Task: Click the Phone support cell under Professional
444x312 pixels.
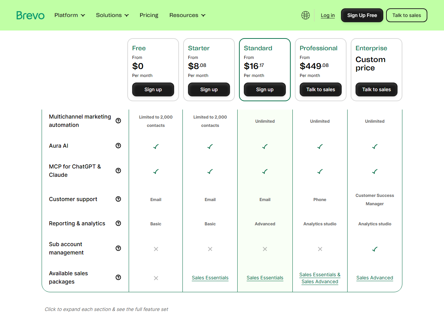Action: (x=320, y=200)
